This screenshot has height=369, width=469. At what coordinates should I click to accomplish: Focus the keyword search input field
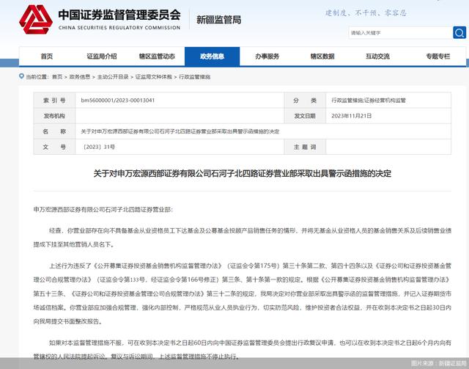point(401,33)
